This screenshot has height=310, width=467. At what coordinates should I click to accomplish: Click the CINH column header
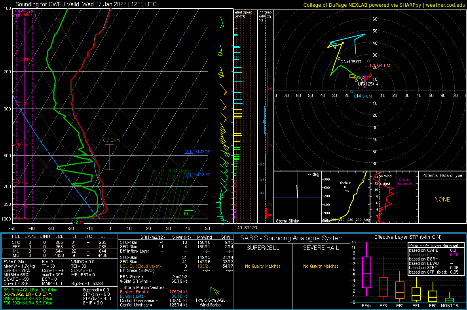tap(45, 236)
